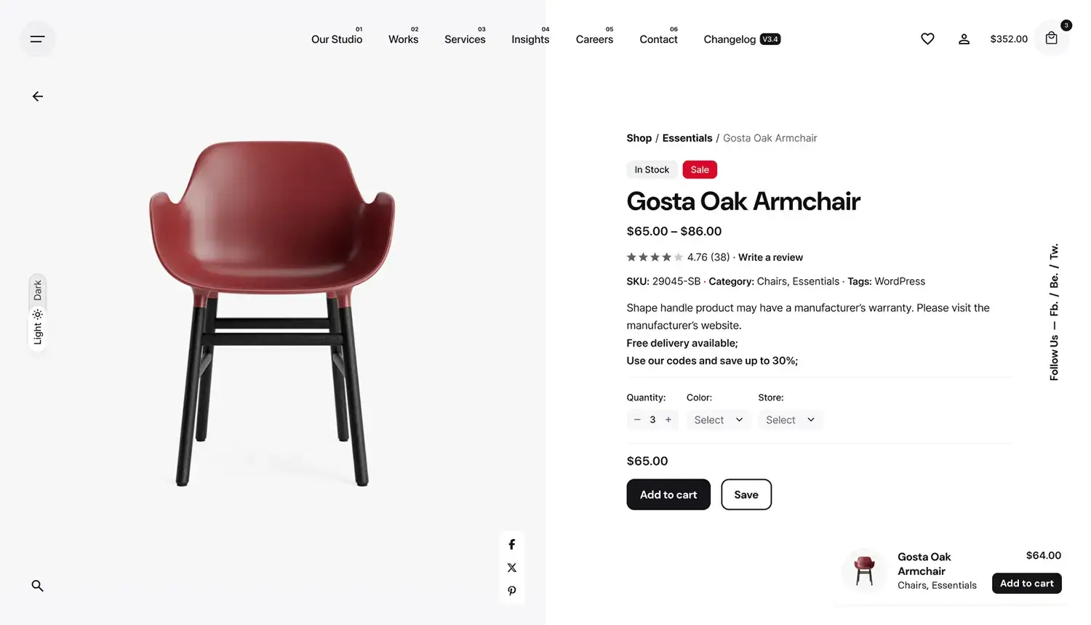
Task: Open the user account icon
Action: [964, 39]
